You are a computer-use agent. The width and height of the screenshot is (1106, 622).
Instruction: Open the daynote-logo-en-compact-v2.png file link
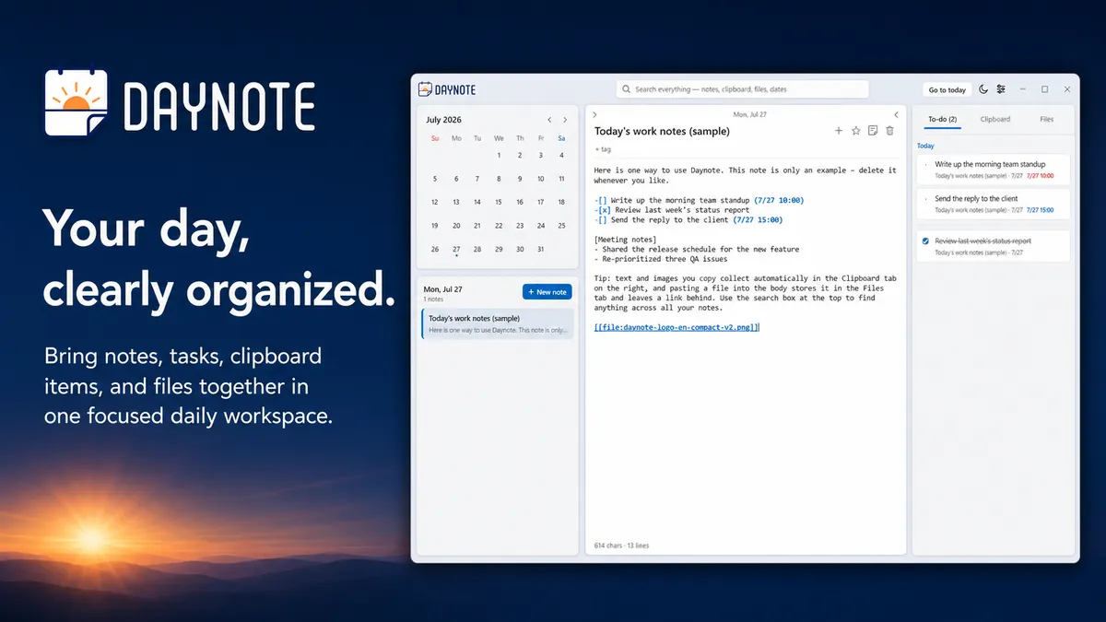click(677, 326)
